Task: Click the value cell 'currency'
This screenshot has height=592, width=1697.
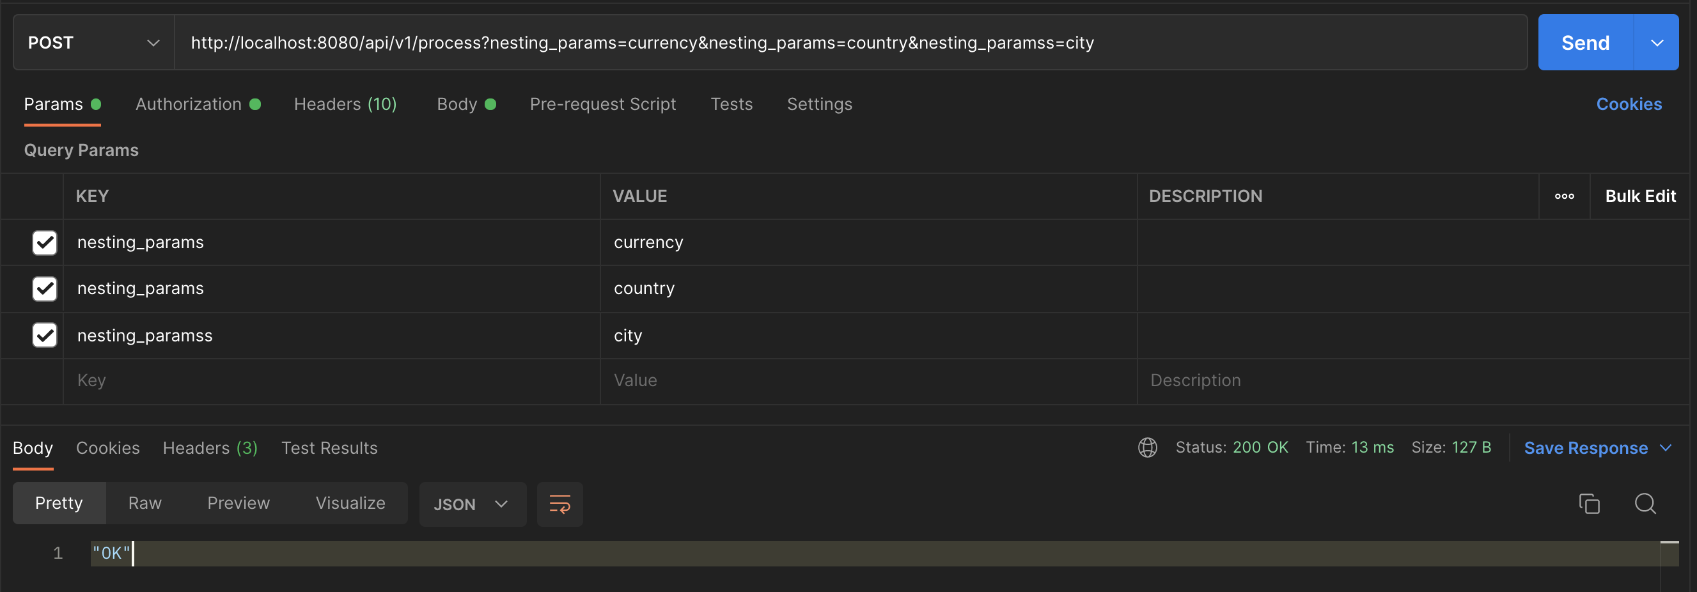Action: (x=868, y=242)
